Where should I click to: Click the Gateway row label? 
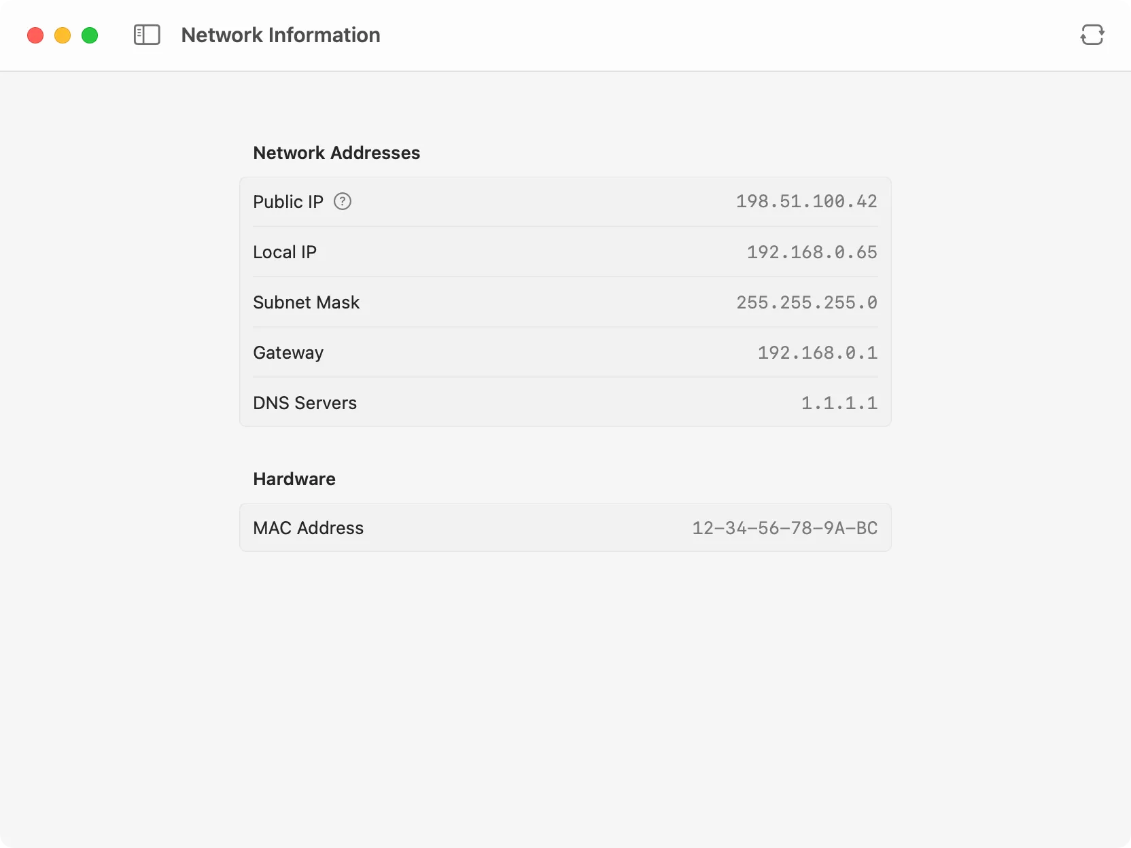(x=288, y=353)
